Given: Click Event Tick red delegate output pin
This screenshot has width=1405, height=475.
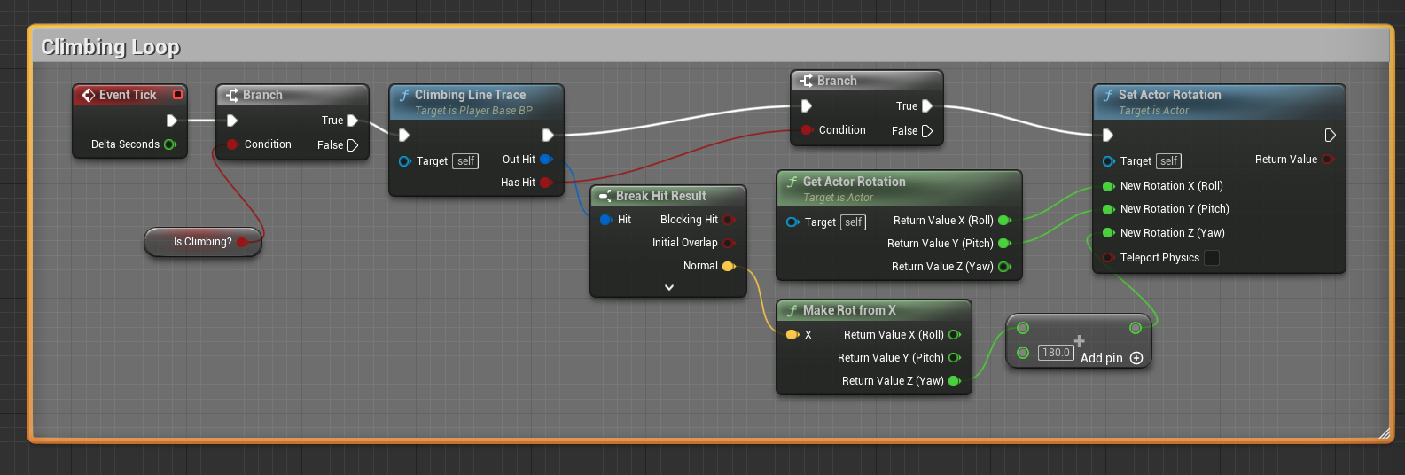Looking at the screenshot, I should click(177, 95).
